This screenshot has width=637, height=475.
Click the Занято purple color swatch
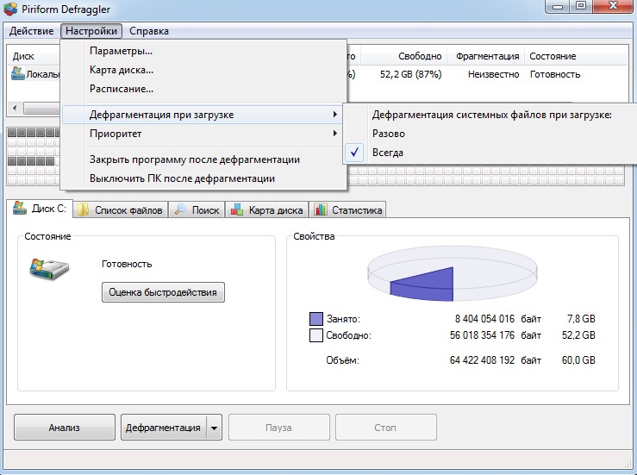click(x=316, y=319)
